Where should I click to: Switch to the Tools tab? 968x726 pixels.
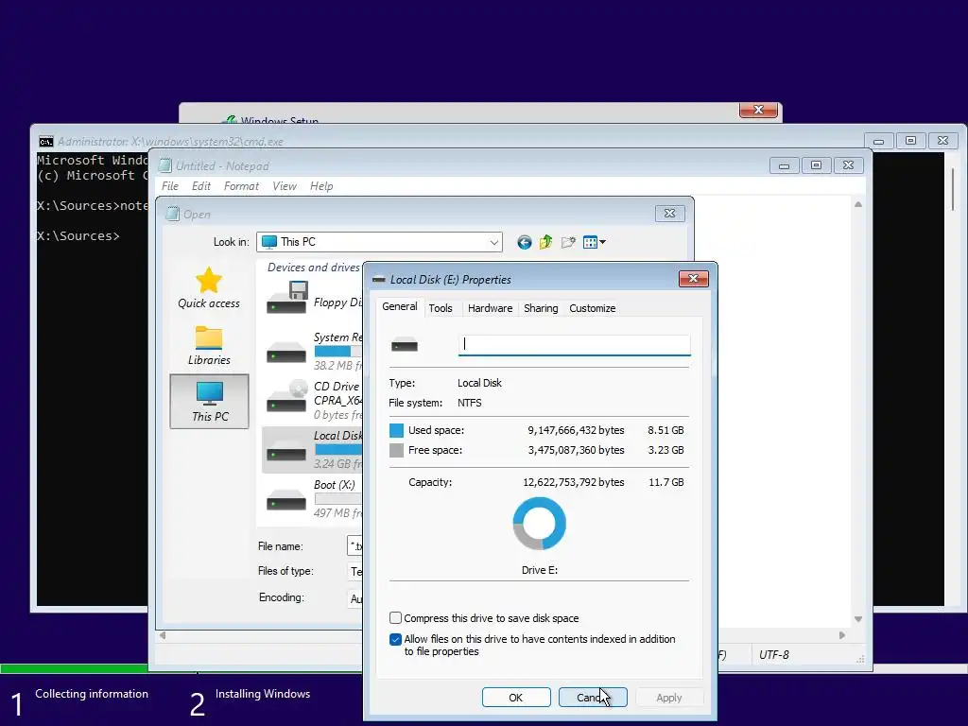point(441,308)
